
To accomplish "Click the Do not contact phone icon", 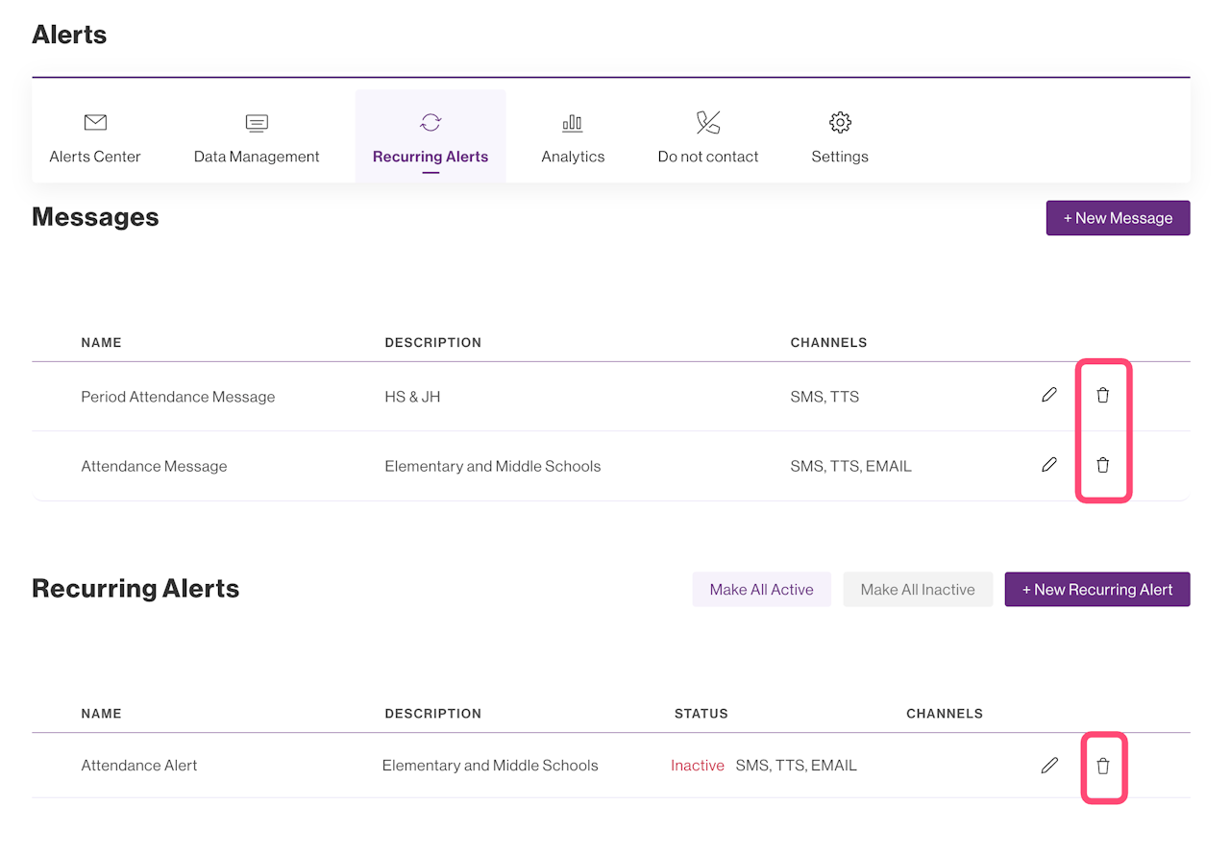I will pyautogui.click(x=708, y=122).
